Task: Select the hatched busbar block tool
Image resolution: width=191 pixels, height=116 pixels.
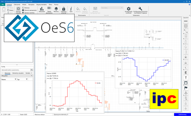Action: coord(186,26)
